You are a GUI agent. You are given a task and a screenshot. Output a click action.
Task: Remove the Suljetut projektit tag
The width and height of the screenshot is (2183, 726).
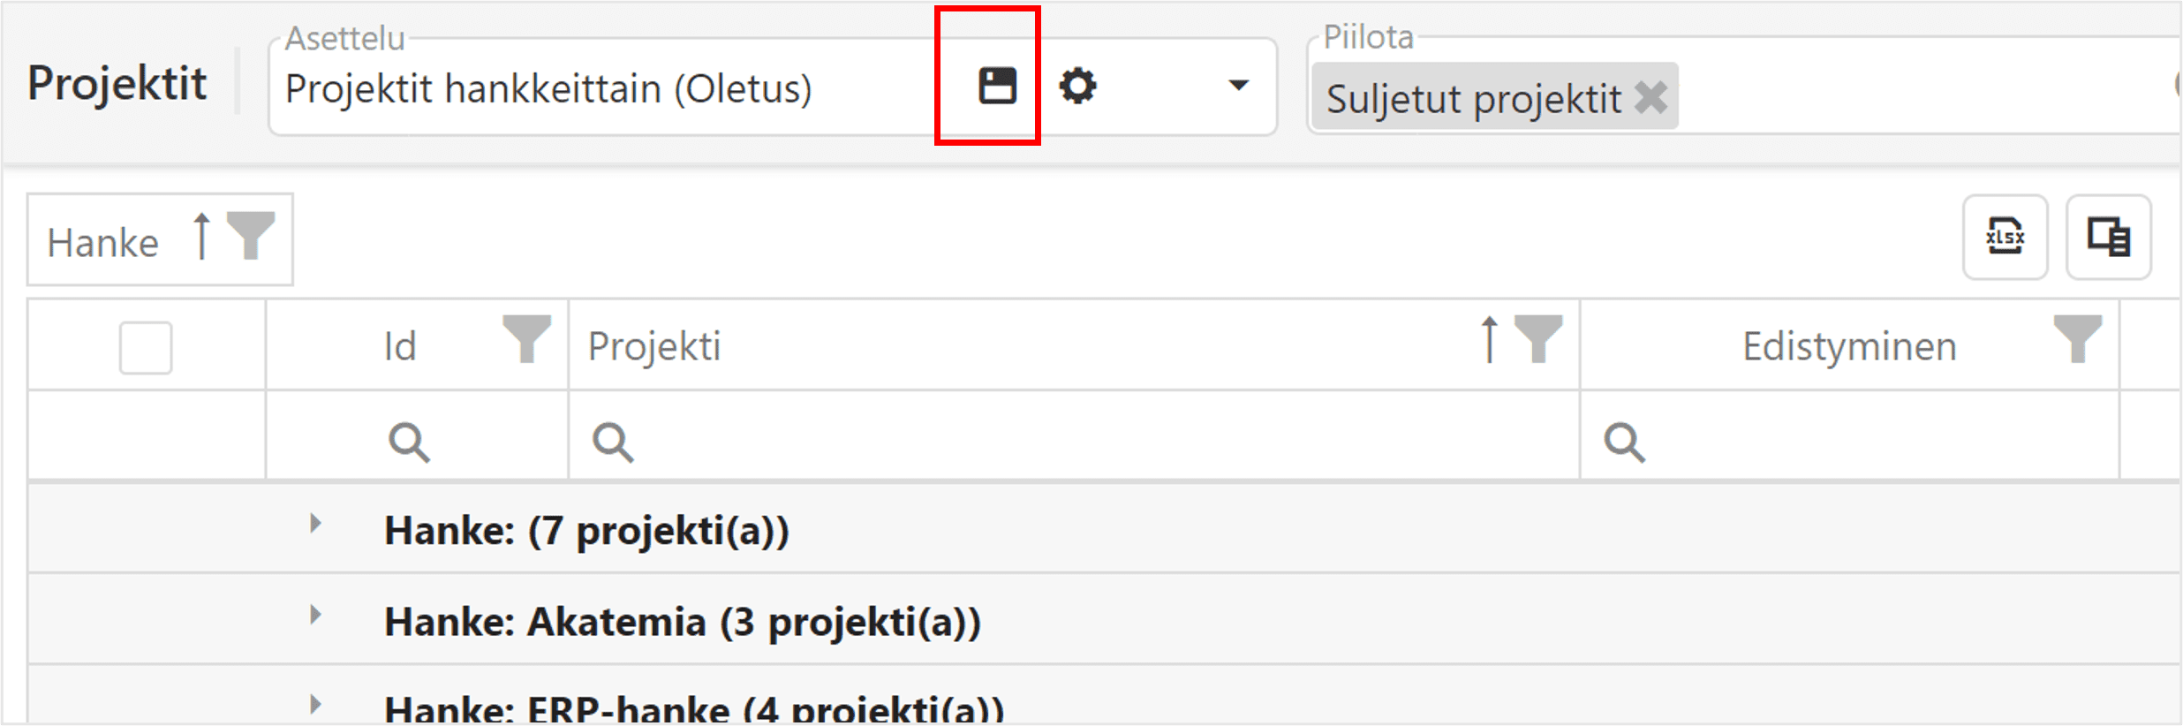[1650, 97]
